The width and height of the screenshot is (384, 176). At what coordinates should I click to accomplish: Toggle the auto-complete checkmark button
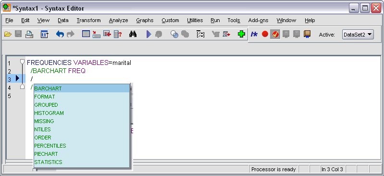pyautogui.click(x=275, y=34)
